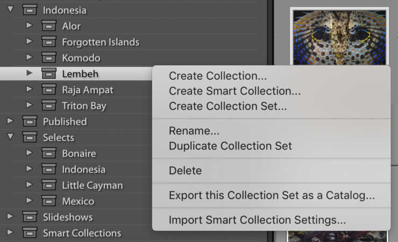Rename the Lembeh collection set

tap(194, 131)
